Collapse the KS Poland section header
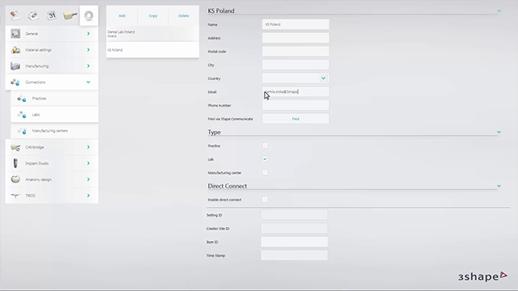Viewport: 518px width, 291px height. [499, 11]
